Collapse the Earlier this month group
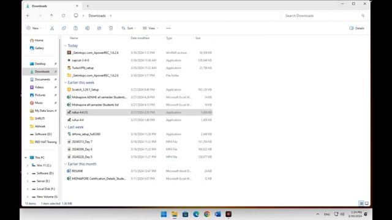 pos(66,164)
